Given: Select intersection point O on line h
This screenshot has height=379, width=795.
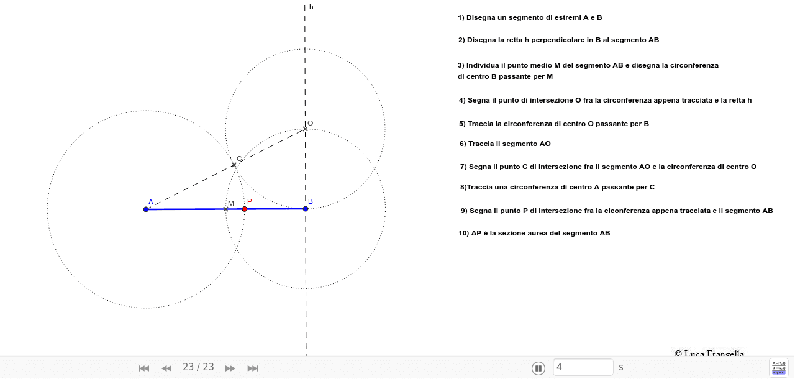Looking at the screenshot, I should (306, 129).
